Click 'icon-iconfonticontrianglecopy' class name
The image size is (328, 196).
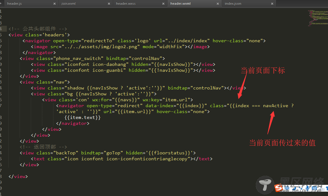pyautogui.click(x=147, y=159)
